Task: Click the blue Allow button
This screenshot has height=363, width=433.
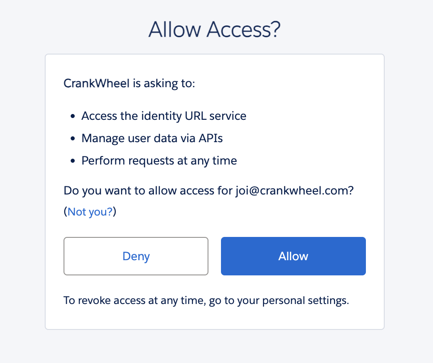Action: pyautogui.click(x=293, y=256)
